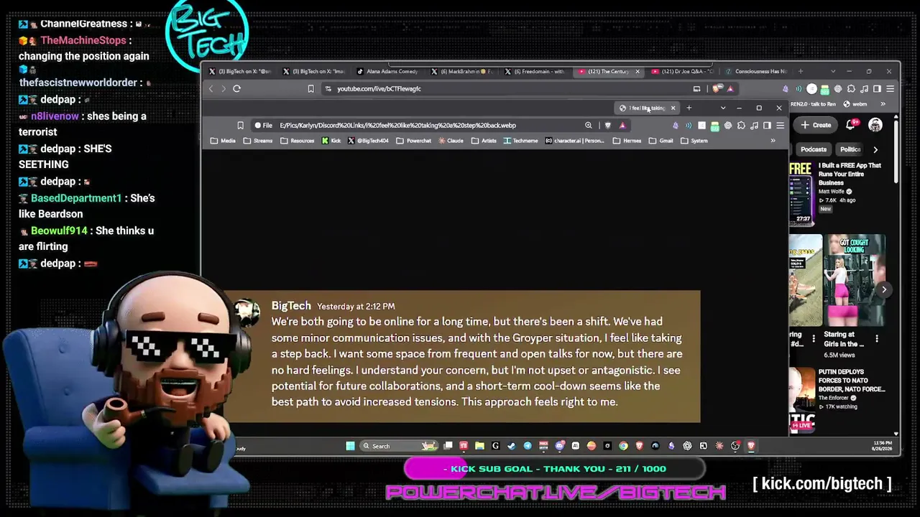Switch to the Consciousness Has No tab
Screen dimensions: 920x517
click(x=756, y=71)
